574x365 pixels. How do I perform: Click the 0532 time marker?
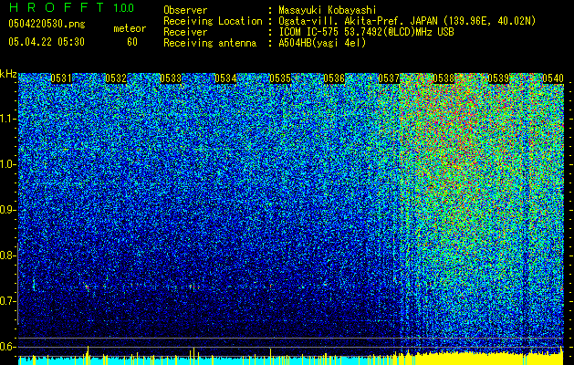tap(116, 78)
